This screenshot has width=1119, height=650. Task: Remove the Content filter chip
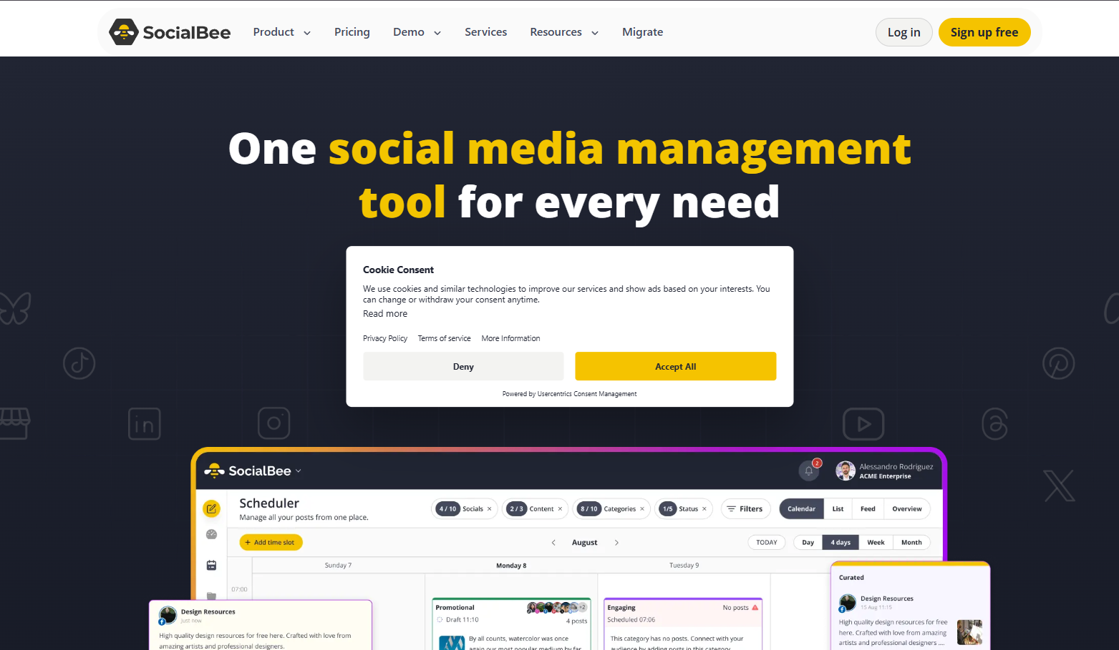[x=560, y=509]
